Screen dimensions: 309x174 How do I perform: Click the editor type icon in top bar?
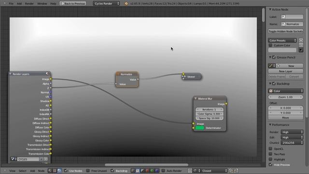(x=4, y=3)
